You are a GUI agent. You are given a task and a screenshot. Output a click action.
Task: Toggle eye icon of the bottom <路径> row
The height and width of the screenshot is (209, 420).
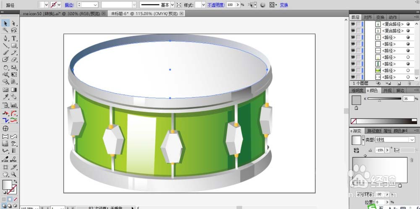pos(353,77)
